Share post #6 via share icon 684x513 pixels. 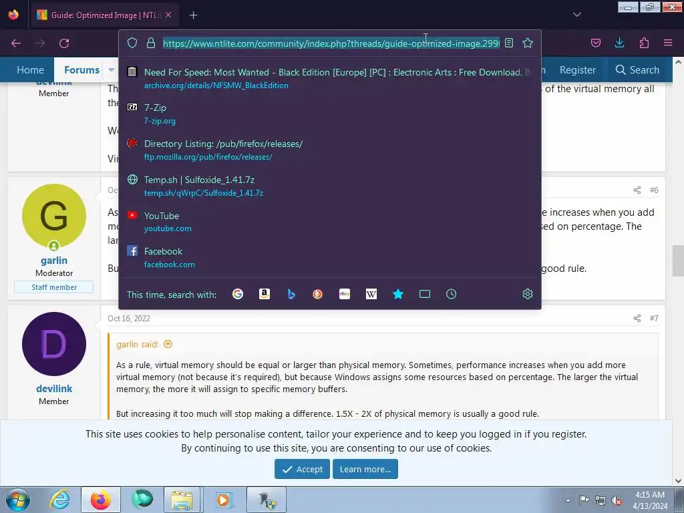click(x=637, y=190)
